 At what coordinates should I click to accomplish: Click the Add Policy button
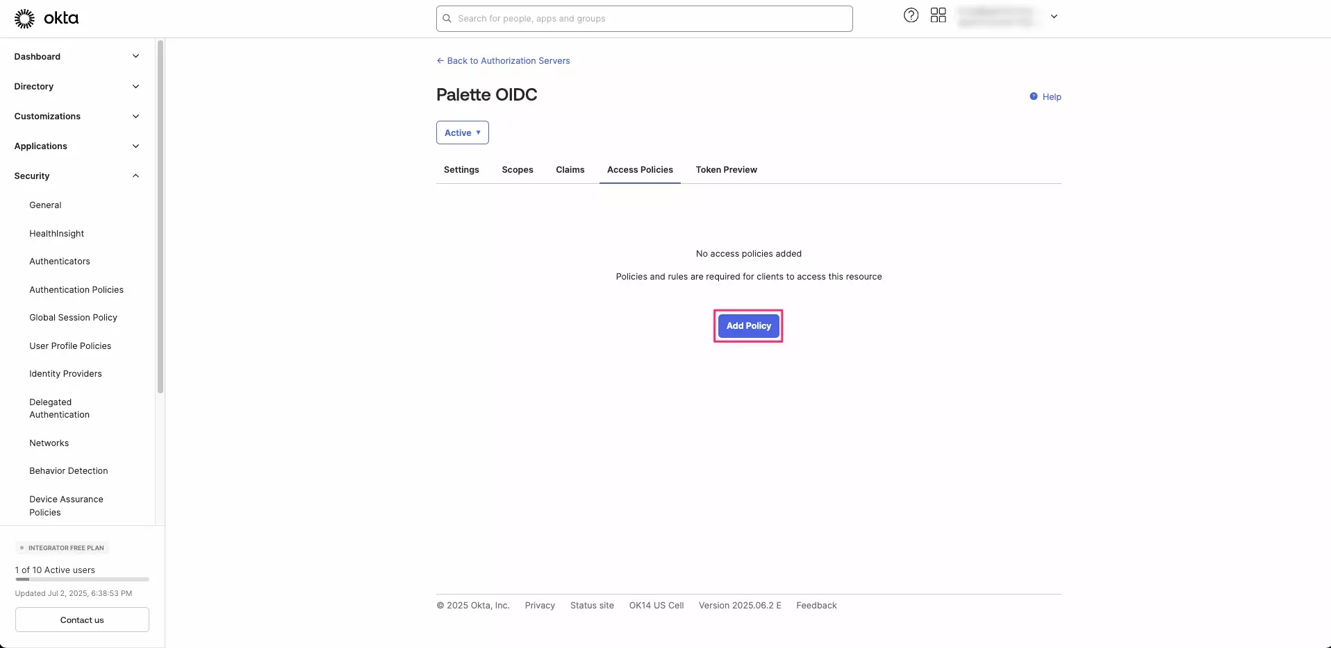(x=748, y=325)
